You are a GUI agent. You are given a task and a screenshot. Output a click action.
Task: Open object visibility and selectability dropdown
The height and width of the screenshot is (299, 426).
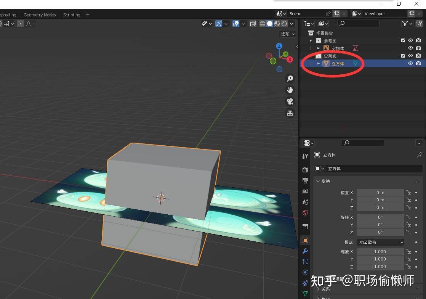(x=207, y=24)
